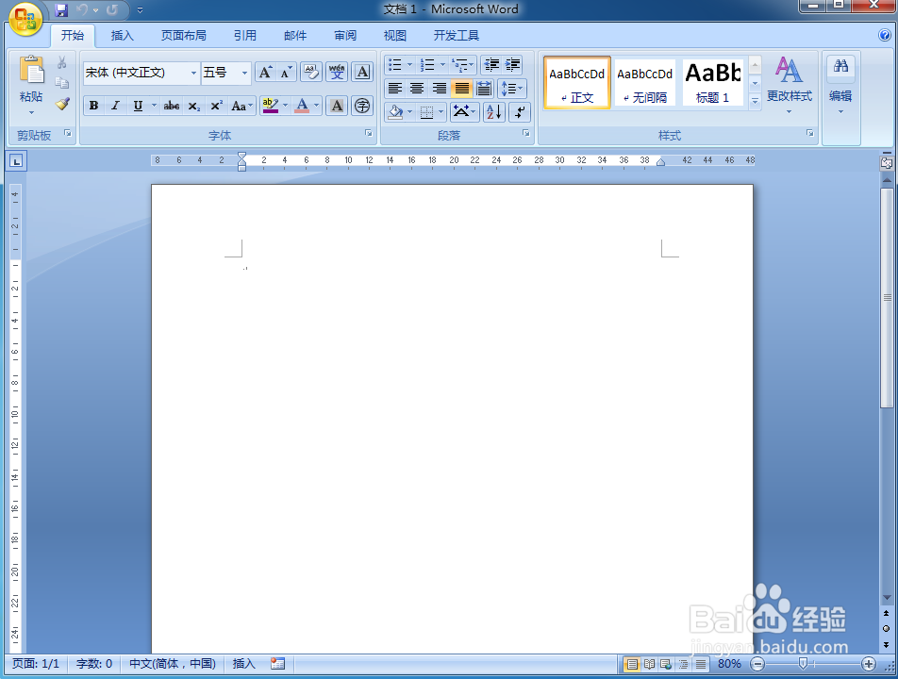The width and height of the screenshot is (898, 679).
Task: Toggle Italic formatting
Action: point(116,106)
